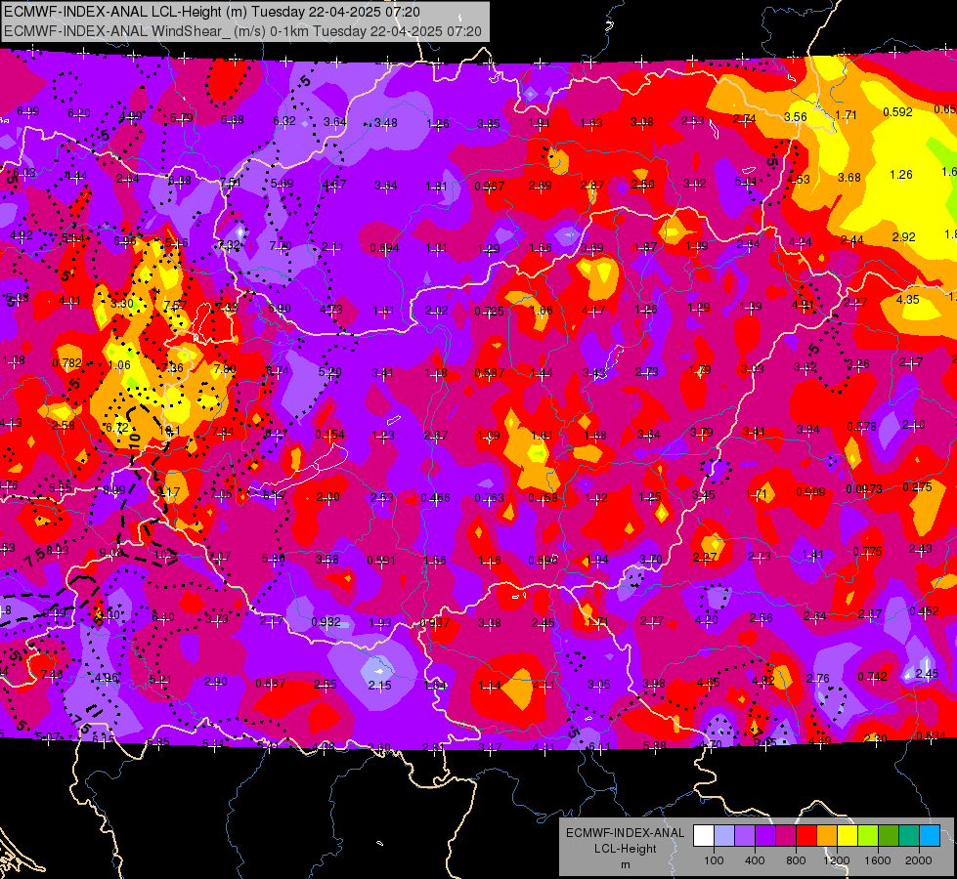The image size is (957, 879).
Task: Click the legend value 1200
Action: pos(837,860)
